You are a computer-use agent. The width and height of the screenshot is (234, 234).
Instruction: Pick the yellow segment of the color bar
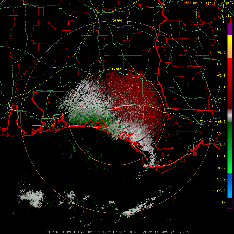click(230, 40)
